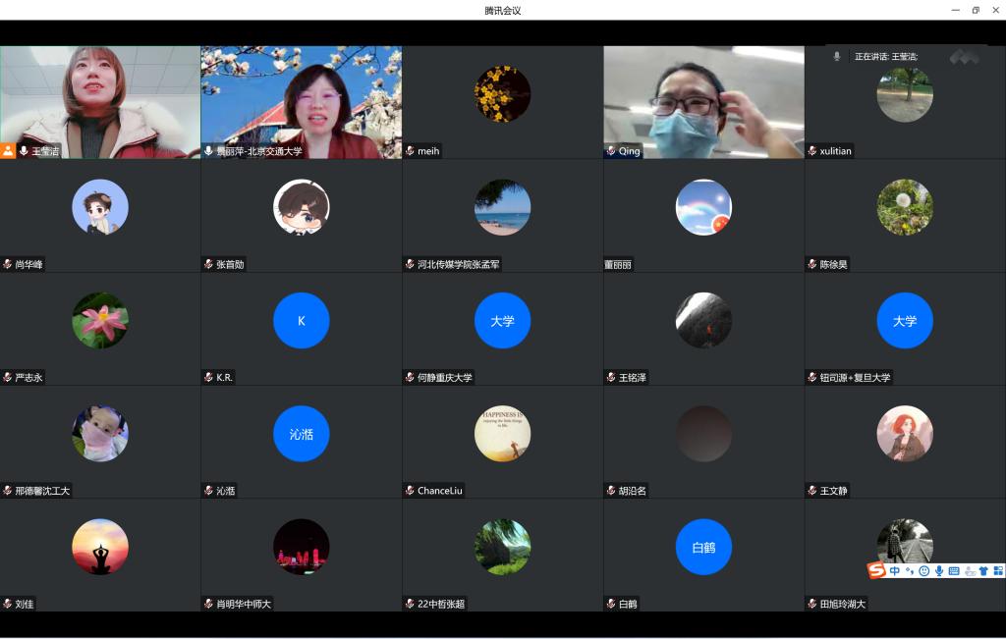
Task: Toggle punctuation mode in Sogou toolbar
Action: pos(910,571)
